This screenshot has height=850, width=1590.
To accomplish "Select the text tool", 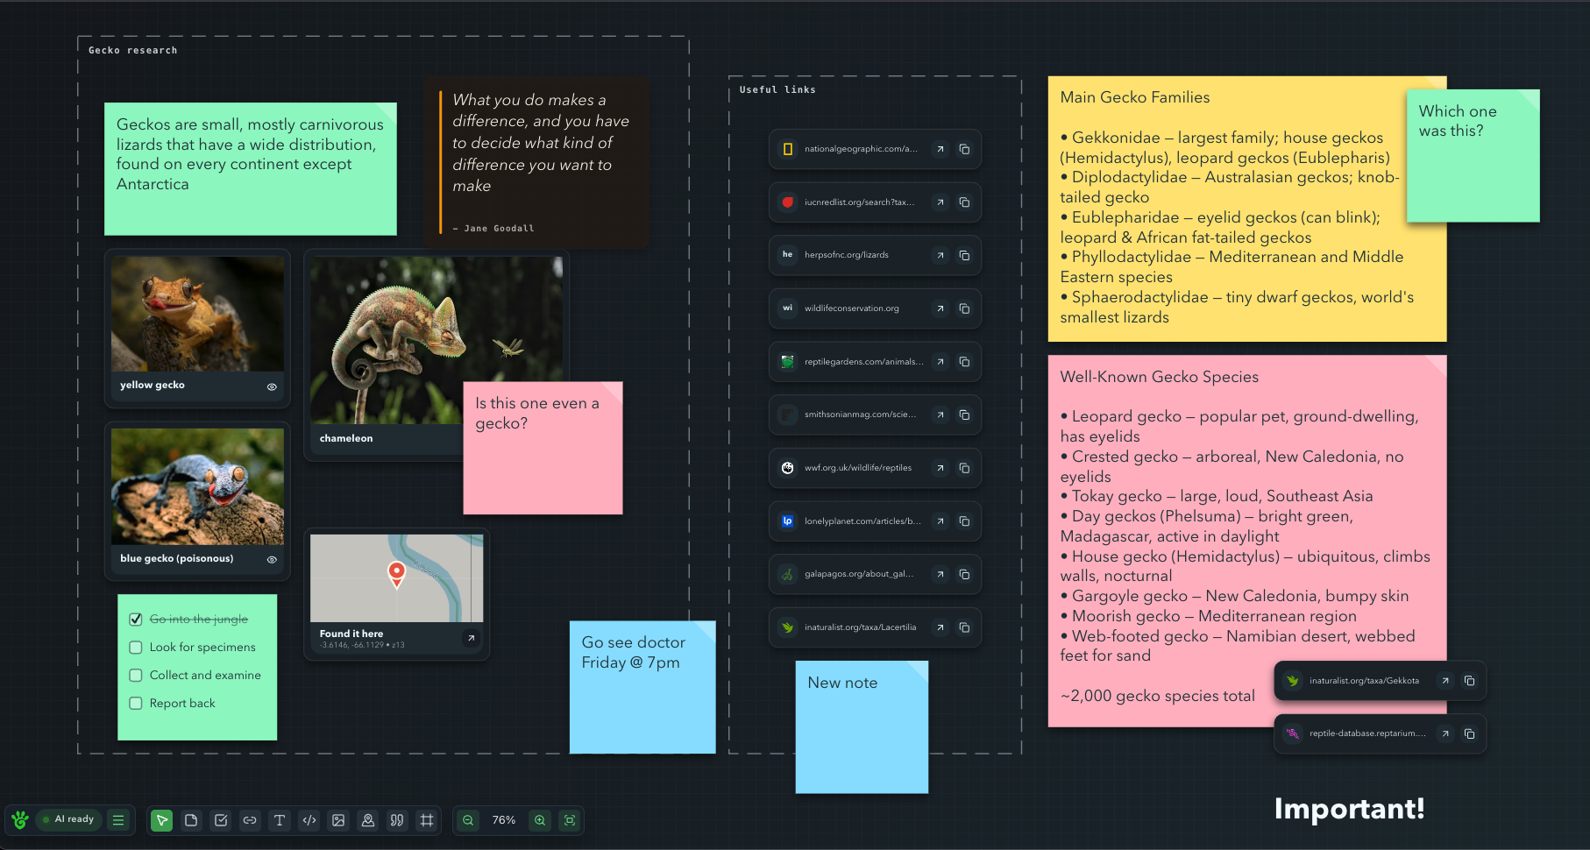I will coord(280,820).
